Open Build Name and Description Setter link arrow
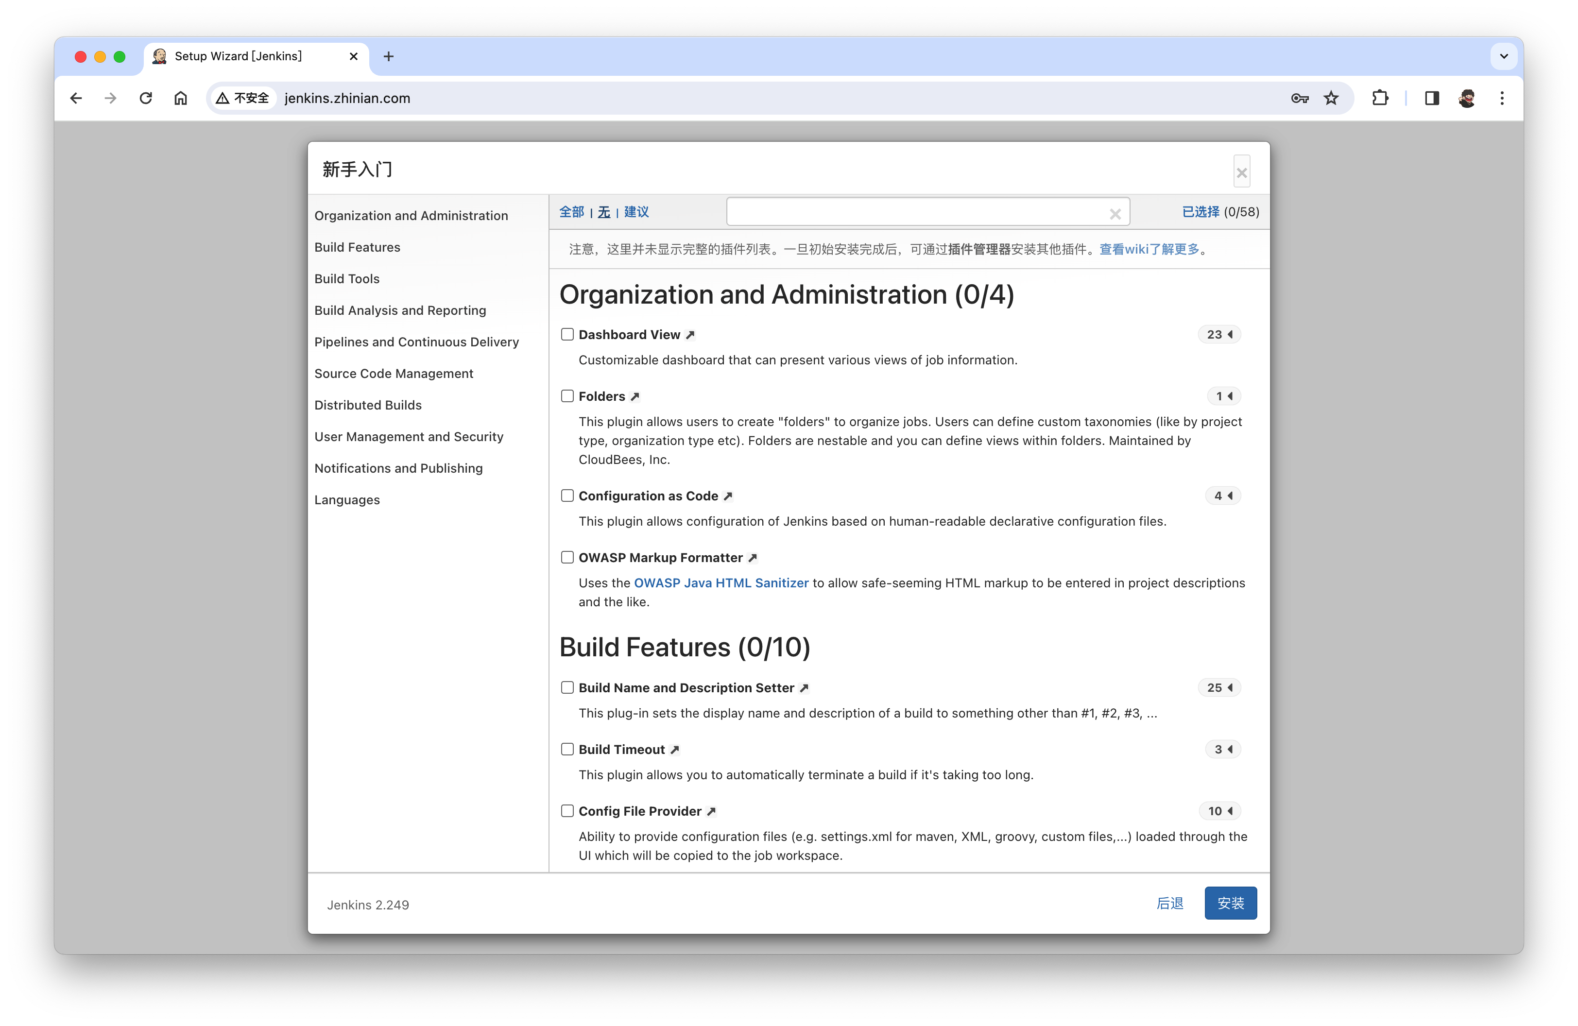This screenshot has width=1578, height=1026. (804, 688)
